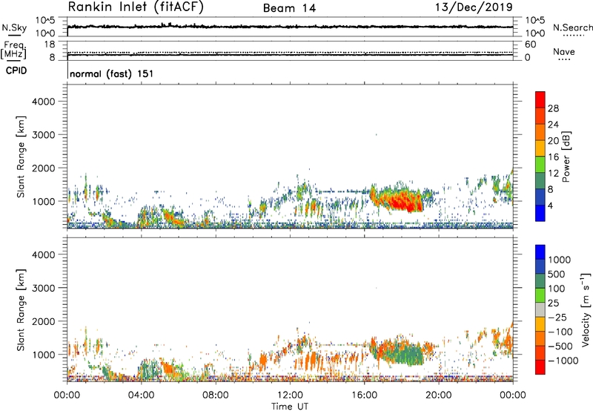Click the 'N.Sky' axis label
The image size is (593, 411).
click(14, 27)
